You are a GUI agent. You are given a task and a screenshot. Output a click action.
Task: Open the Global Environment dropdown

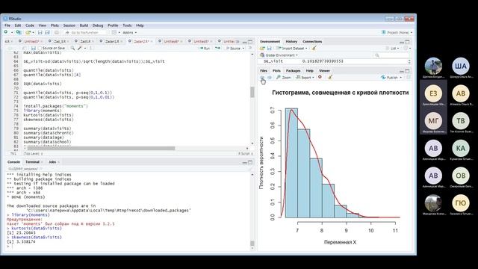click(x=279, y=55)
